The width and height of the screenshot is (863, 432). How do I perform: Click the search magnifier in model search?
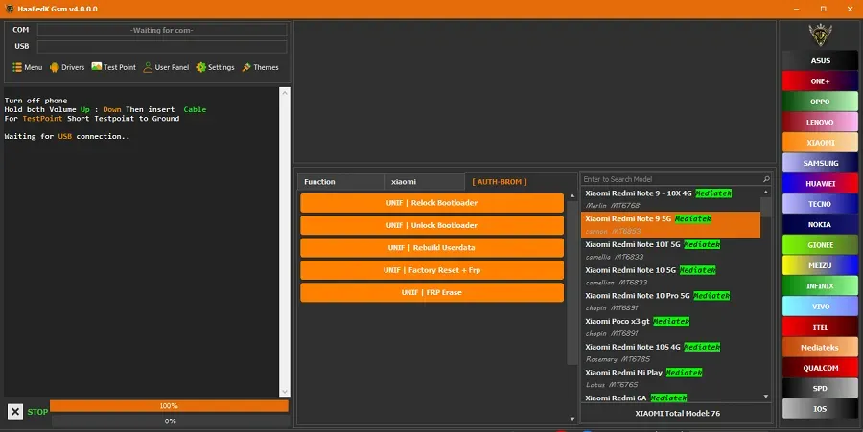(766, 179)
